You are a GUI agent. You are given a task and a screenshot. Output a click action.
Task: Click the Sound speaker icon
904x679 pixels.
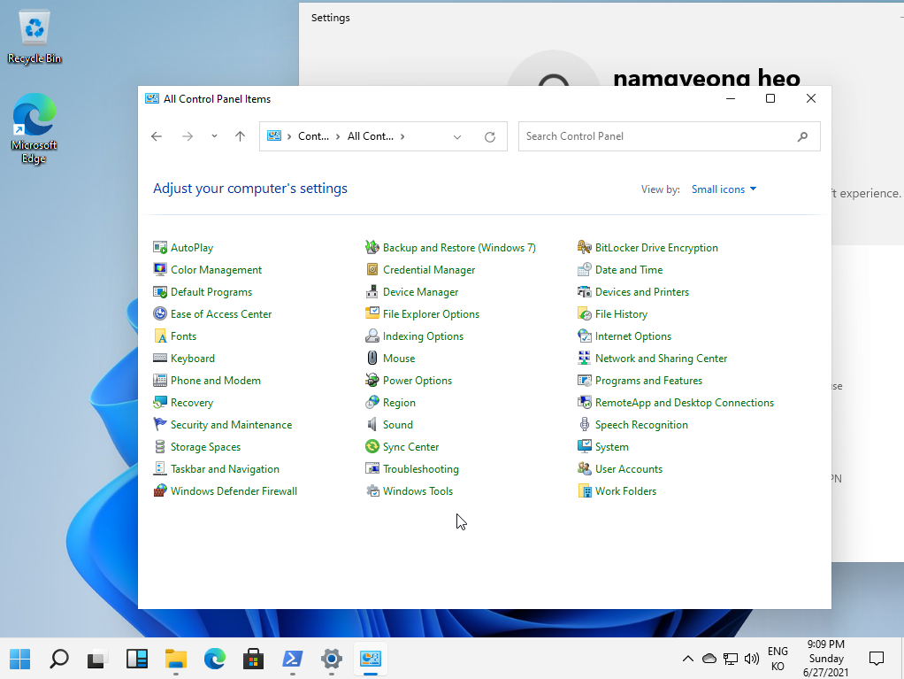point(372,425)
